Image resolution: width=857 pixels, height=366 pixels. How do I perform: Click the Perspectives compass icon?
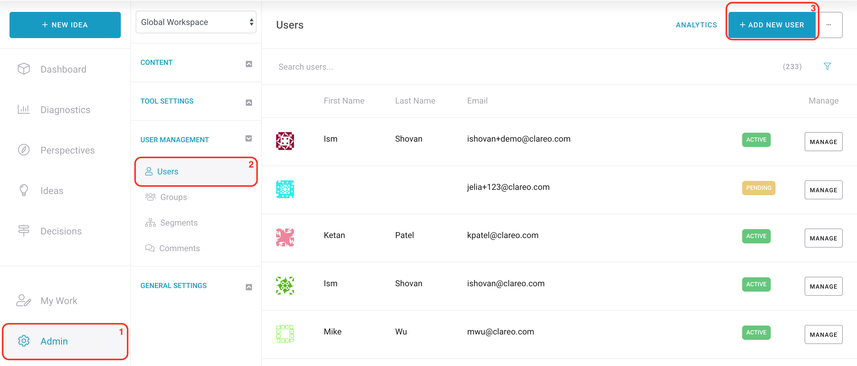coord(24,150)
